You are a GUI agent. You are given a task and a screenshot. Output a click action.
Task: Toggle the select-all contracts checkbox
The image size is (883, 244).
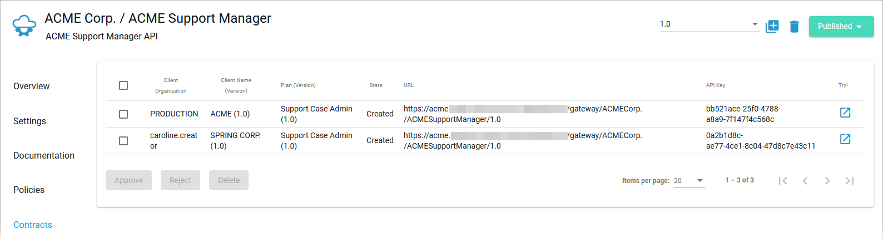[123, 85]
